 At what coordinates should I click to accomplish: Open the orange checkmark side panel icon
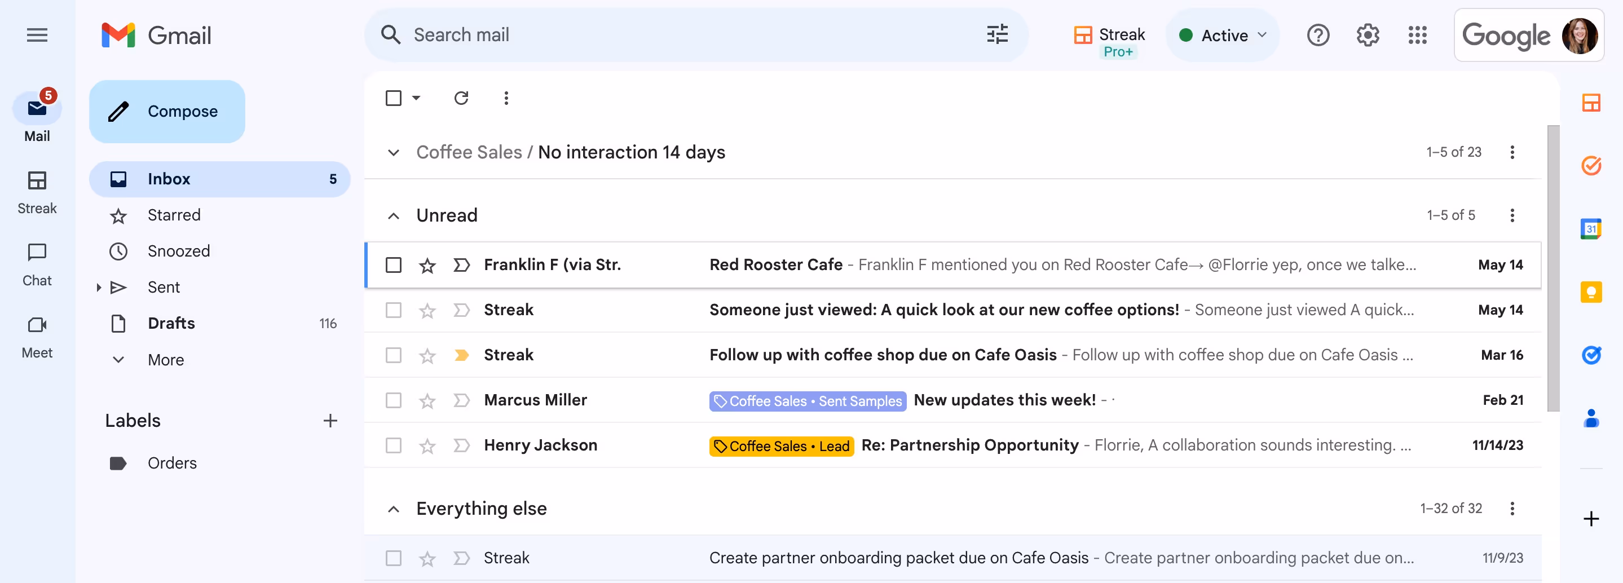click(x=1591, y=166)
